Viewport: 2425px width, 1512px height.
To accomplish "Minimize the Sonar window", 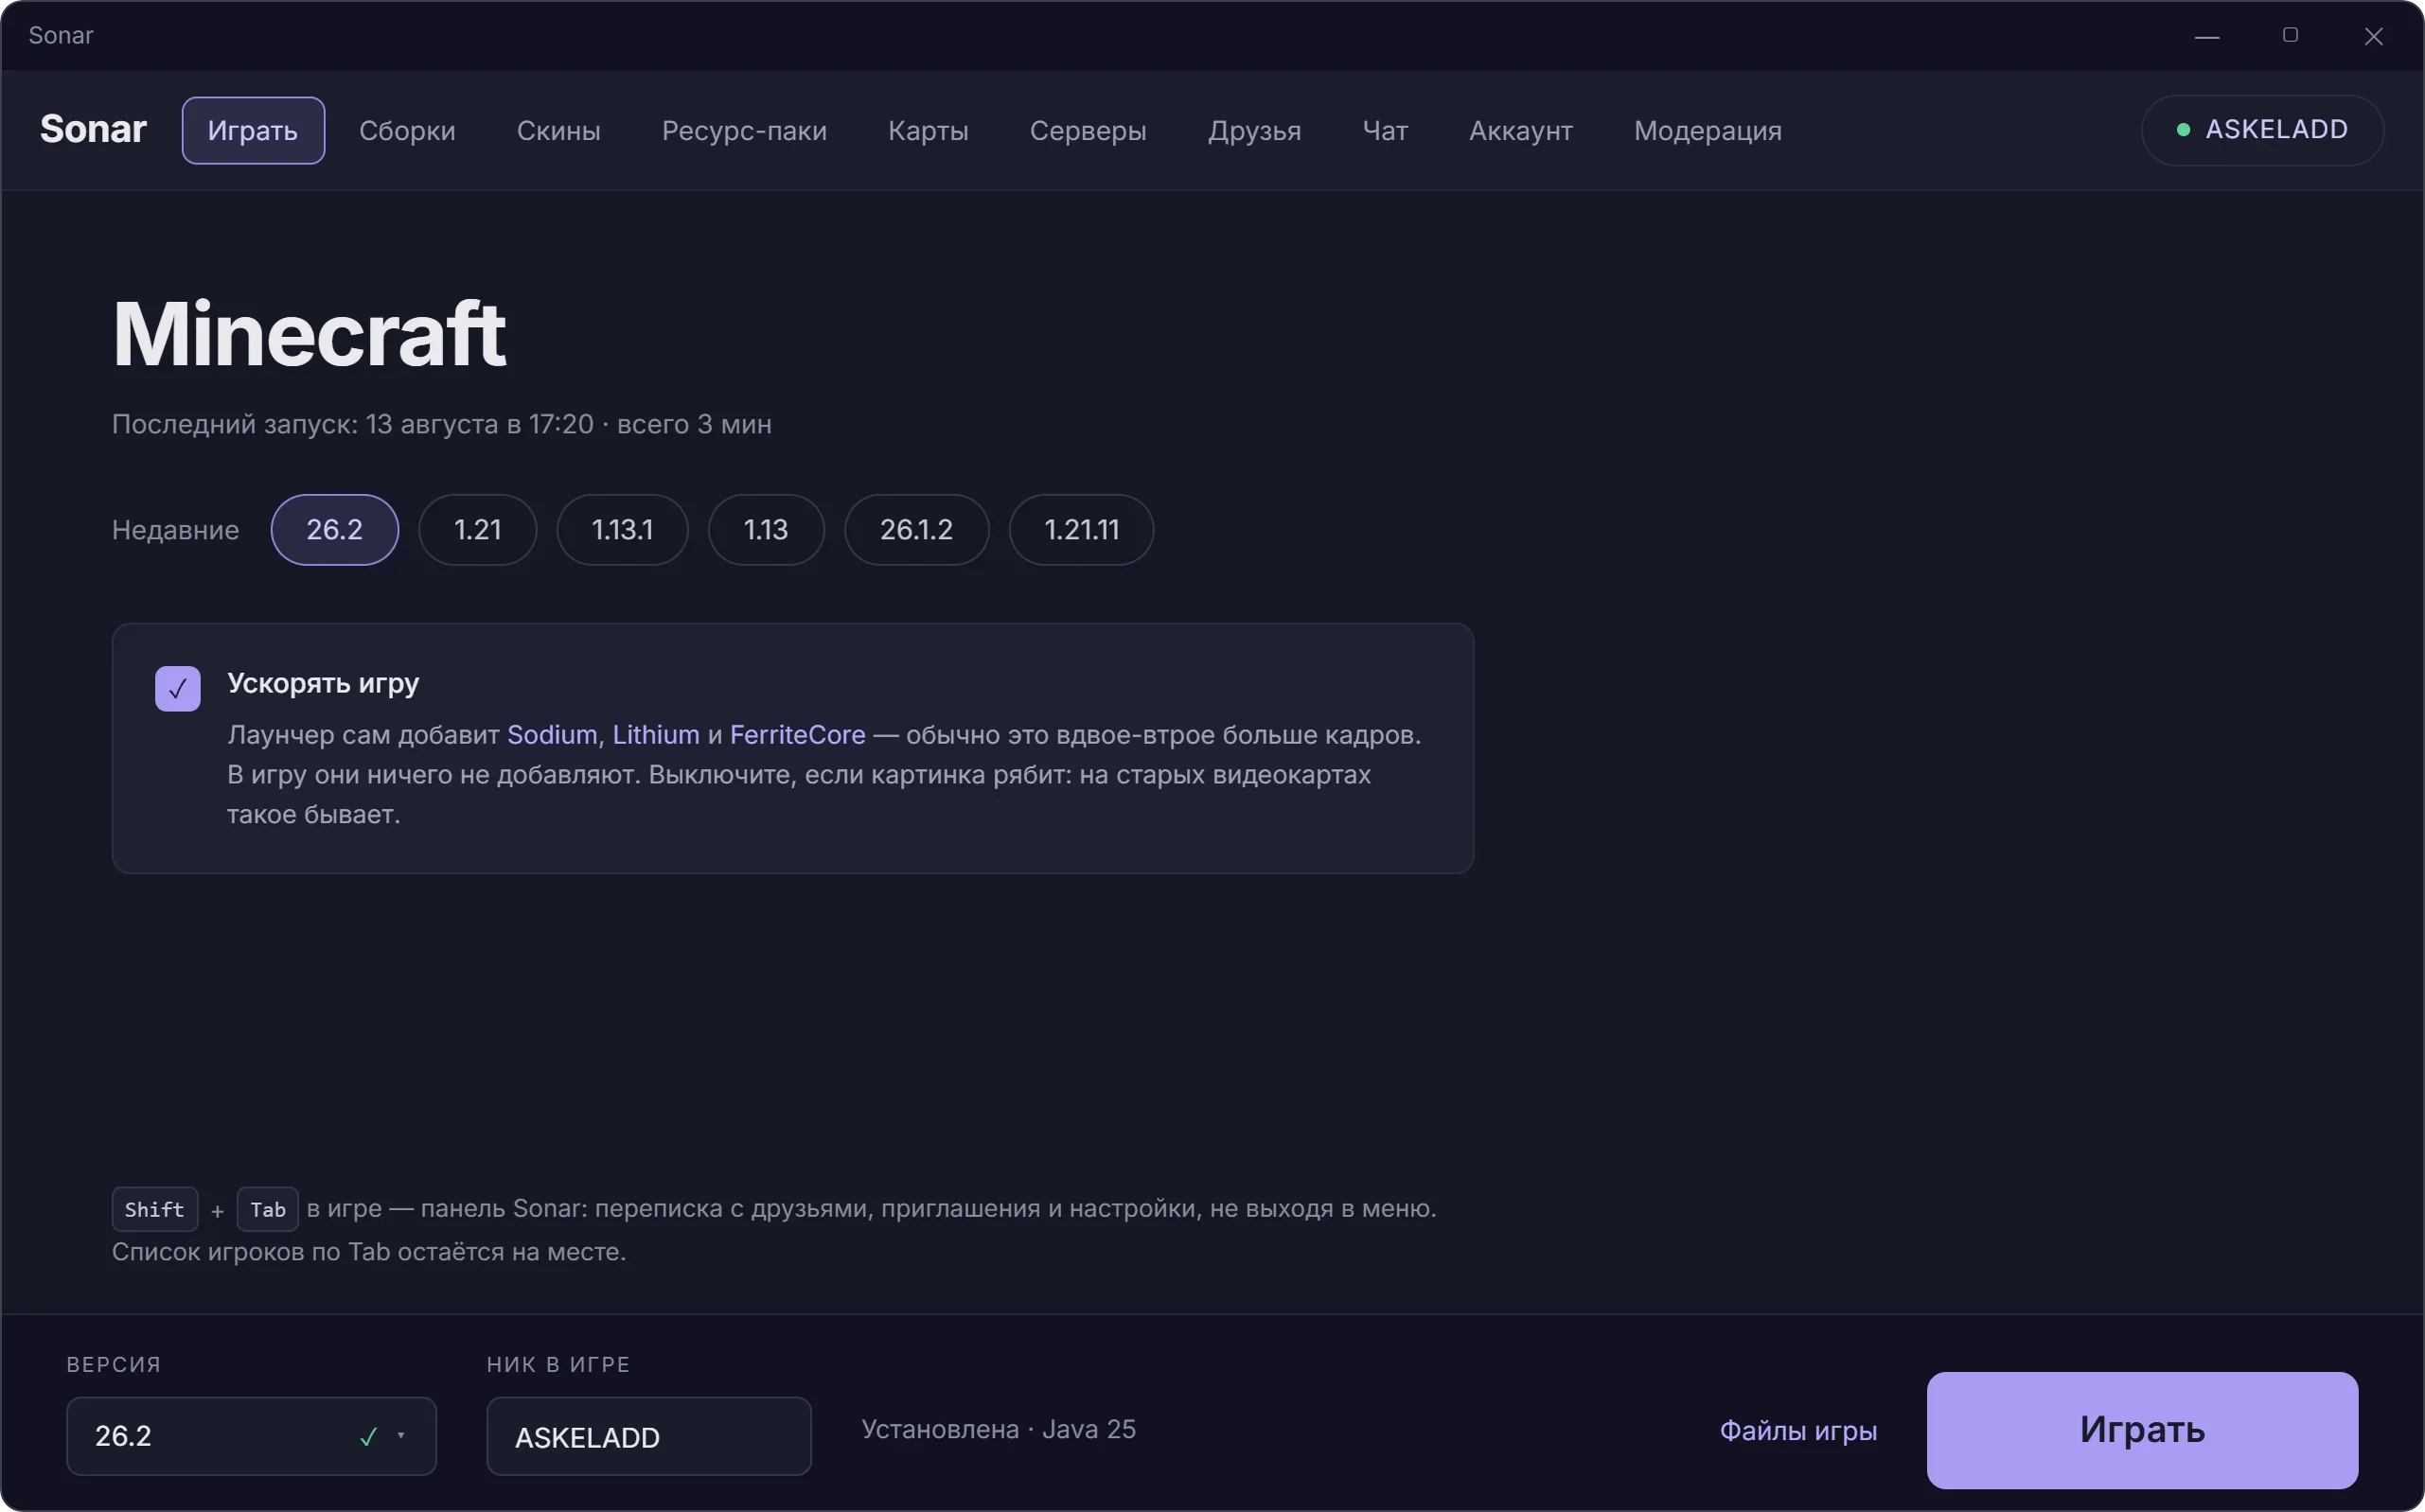I will [2207, 36].
